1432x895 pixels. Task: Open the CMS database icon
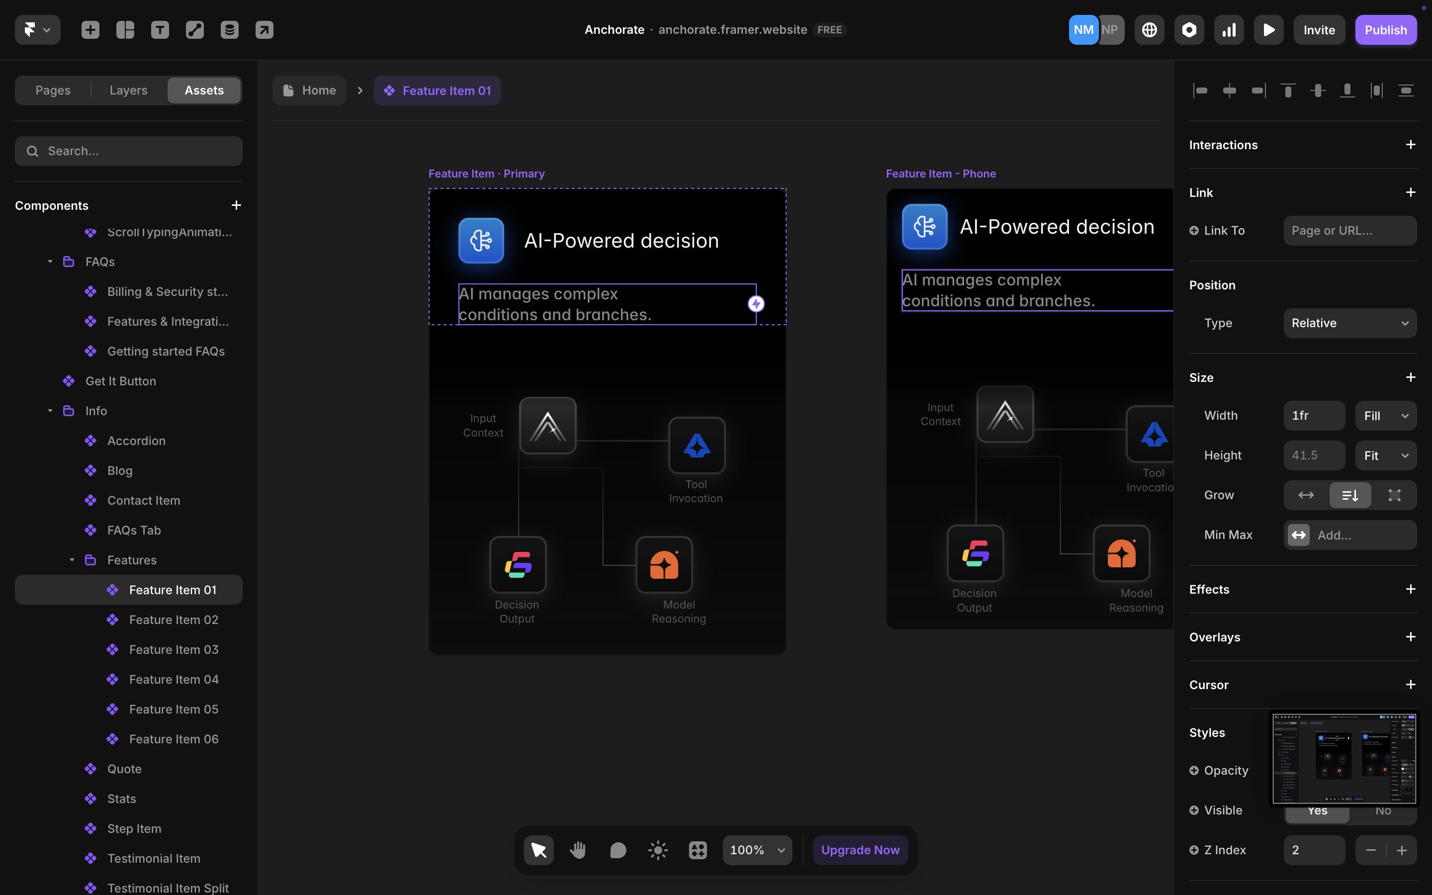230,30
